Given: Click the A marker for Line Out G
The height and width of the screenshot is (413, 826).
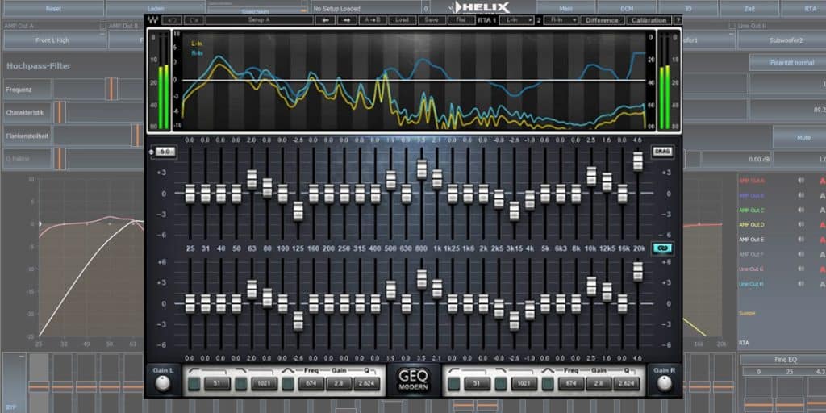Looking at the screenshot, I should tap(822, 269).
